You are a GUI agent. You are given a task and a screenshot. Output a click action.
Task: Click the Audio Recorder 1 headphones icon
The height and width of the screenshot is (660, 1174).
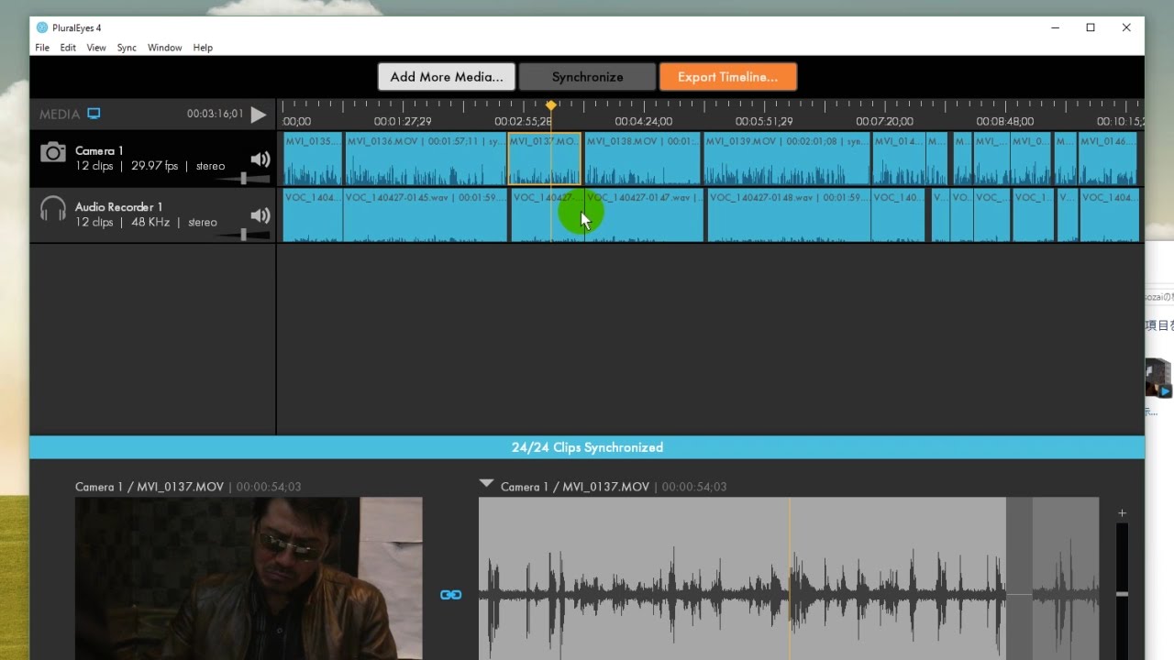click(53, 209)
